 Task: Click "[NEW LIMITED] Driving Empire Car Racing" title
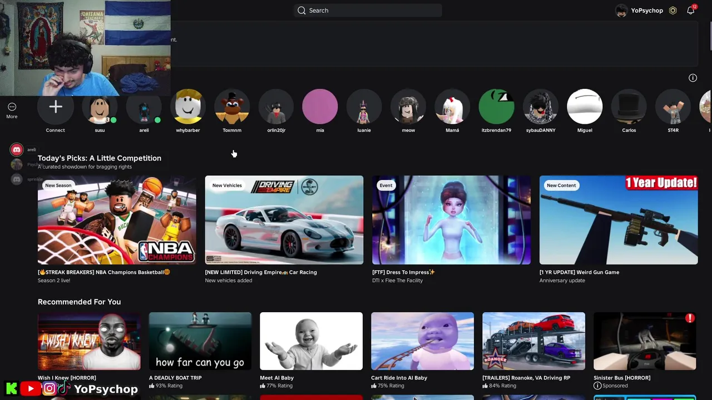coord(261,272)
